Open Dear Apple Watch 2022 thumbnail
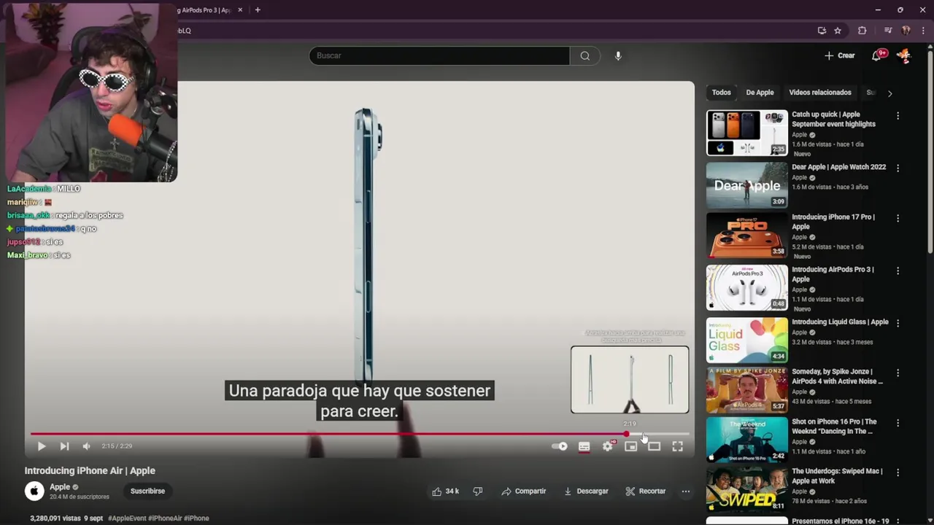934x525 pixels. coord(747,185)
